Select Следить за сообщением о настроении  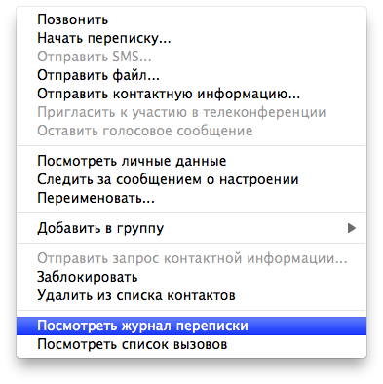click(x=191, y=179)
